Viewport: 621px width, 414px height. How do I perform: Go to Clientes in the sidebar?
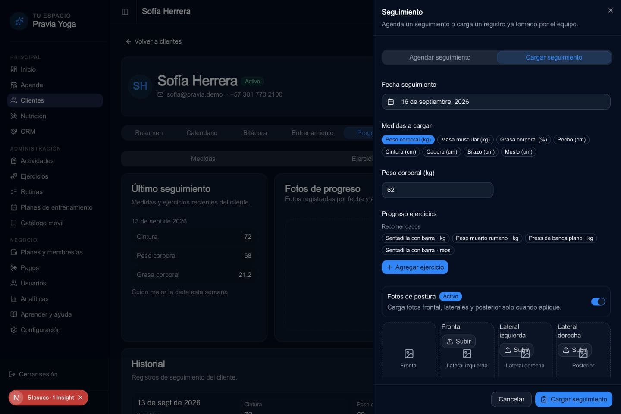pos(55,100)
